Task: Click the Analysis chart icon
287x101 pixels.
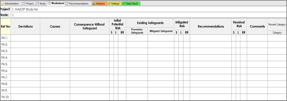Action: [94, 4]
